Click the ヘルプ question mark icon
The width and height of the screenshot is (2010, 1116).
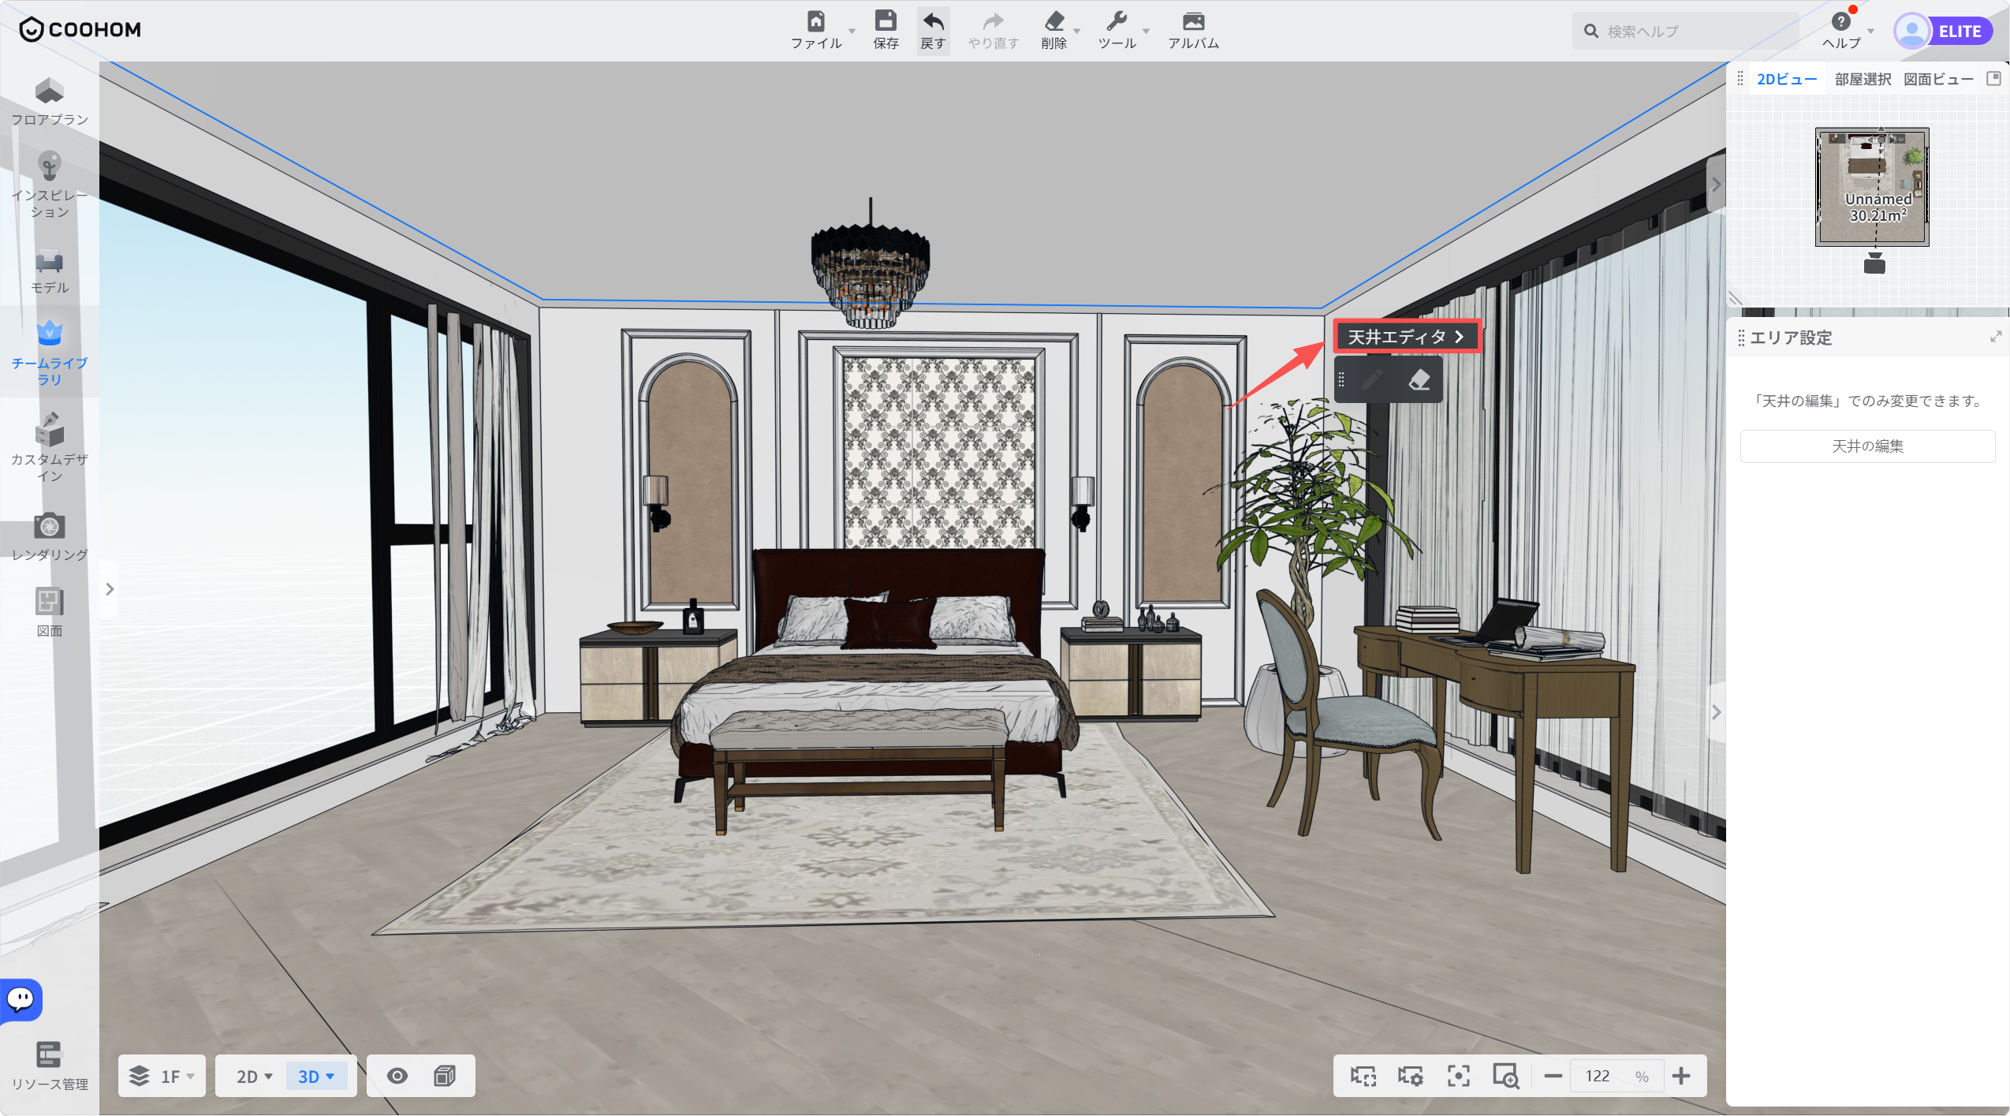pos(1840,21)
